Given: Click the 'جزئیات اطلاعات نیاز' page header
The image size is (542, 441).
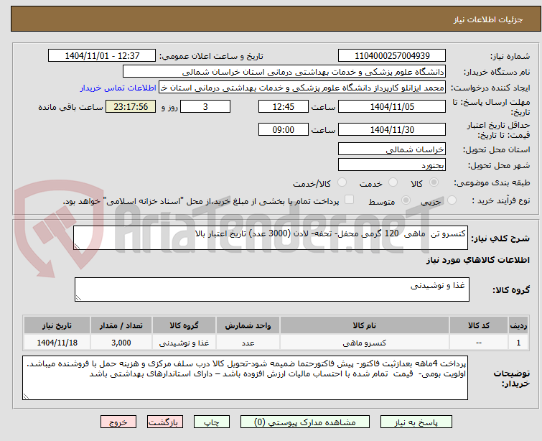Looking at the screenshot, I should (x=487, y=19).
